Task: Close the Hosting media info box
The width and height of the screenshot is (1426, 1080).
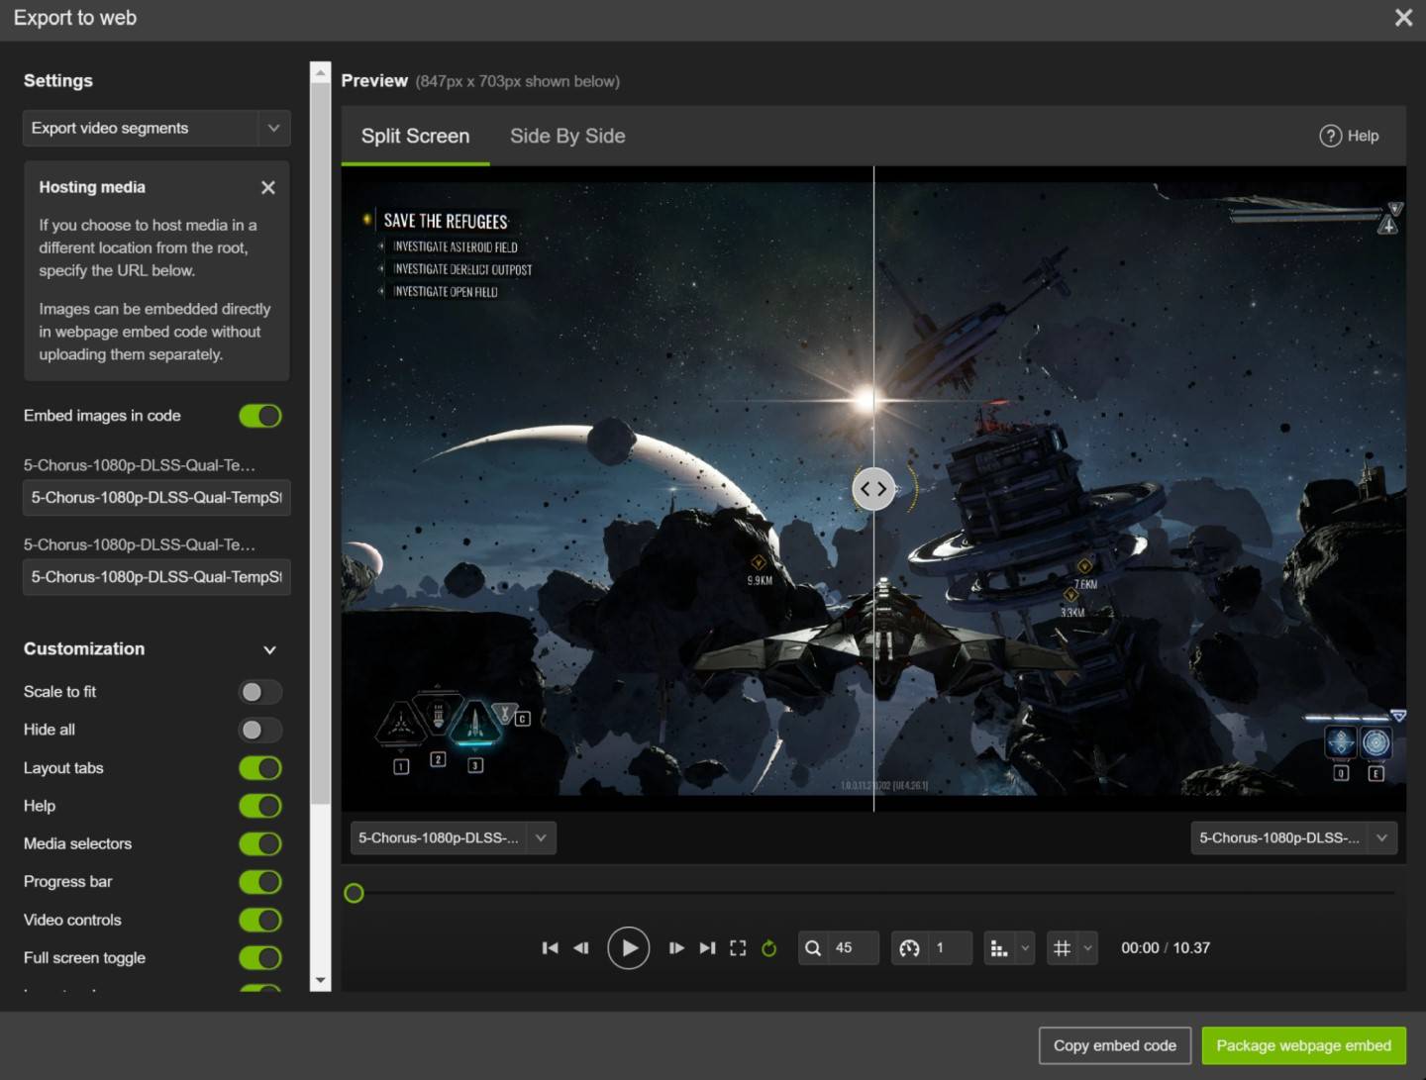Action: [x=268, y=188]
